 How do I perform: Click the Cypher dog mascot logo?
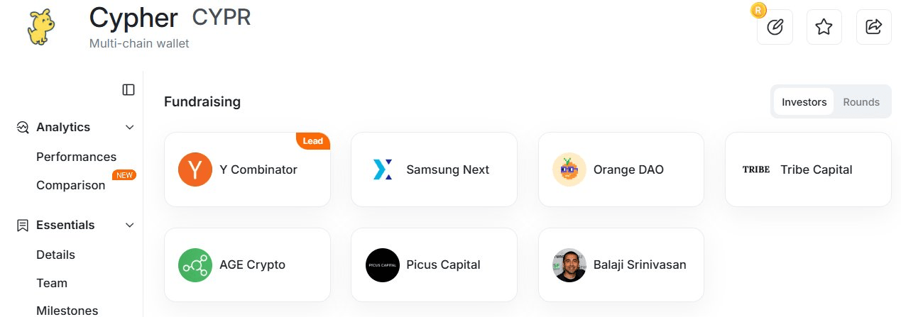point(40,26)
